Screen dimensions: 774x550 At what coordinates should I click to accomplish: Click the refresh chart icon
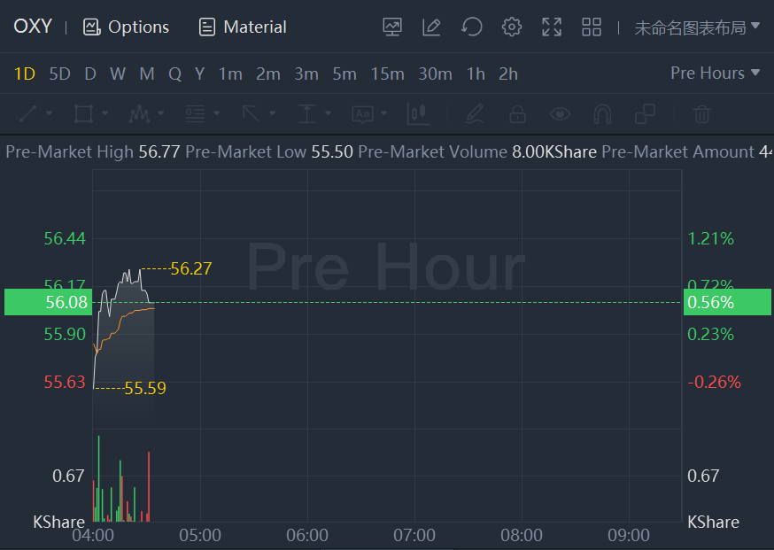[x=472, y=27]
